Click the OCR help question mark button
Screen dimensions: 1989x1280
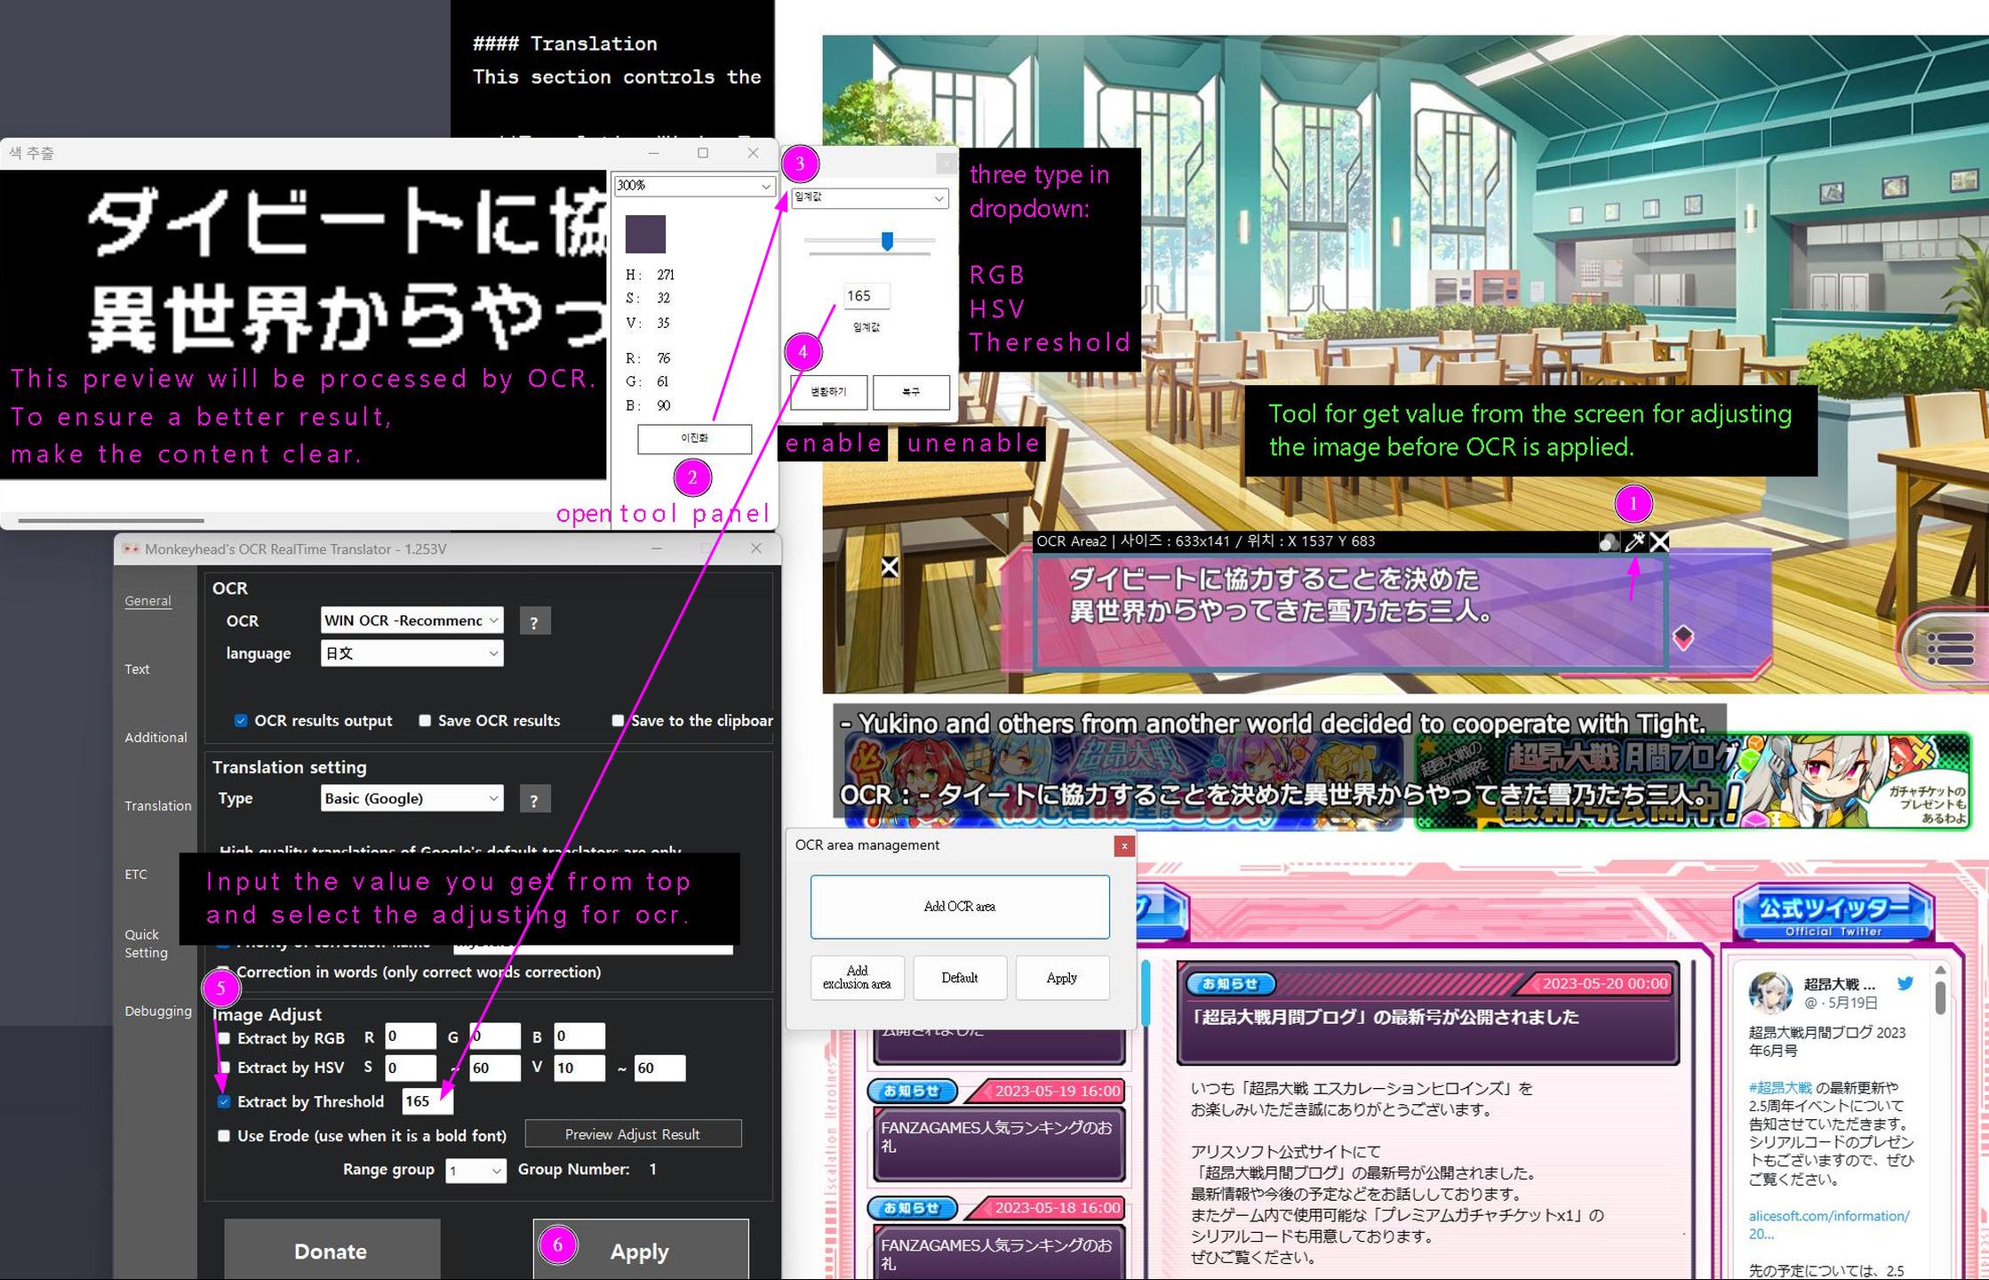click(x=534, y=622)
